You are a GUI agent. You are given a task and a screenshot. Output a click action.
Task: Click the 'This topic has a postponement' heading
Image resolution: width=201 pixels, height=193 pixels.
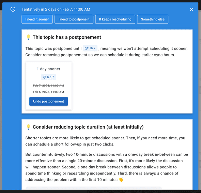point(67,37)
